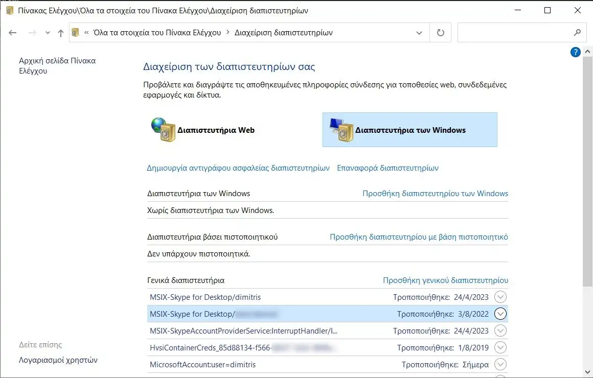Expand the MSIX-SkypeAccountProviderService entry chevron
Screen dimensions: 593x378
[500, 331]
